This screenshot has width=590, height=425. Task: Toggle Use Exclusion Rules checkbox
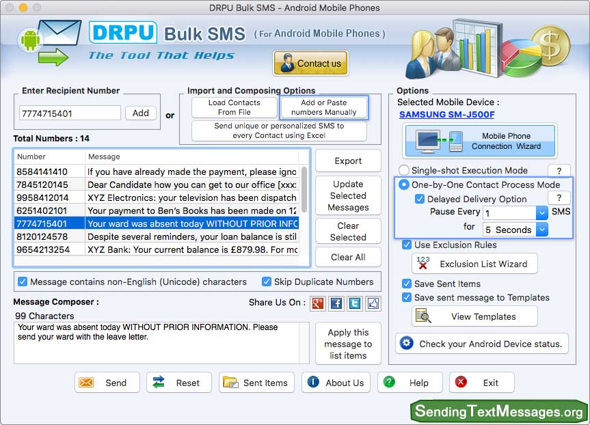click(406, 245)
